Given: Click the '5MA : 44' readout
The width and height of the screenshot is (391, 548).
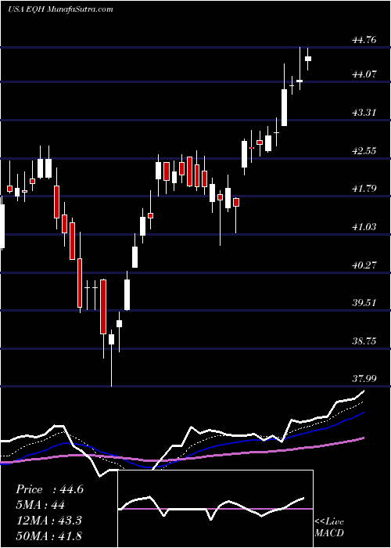Looking at the screenshot, I should tap(40, 505).
